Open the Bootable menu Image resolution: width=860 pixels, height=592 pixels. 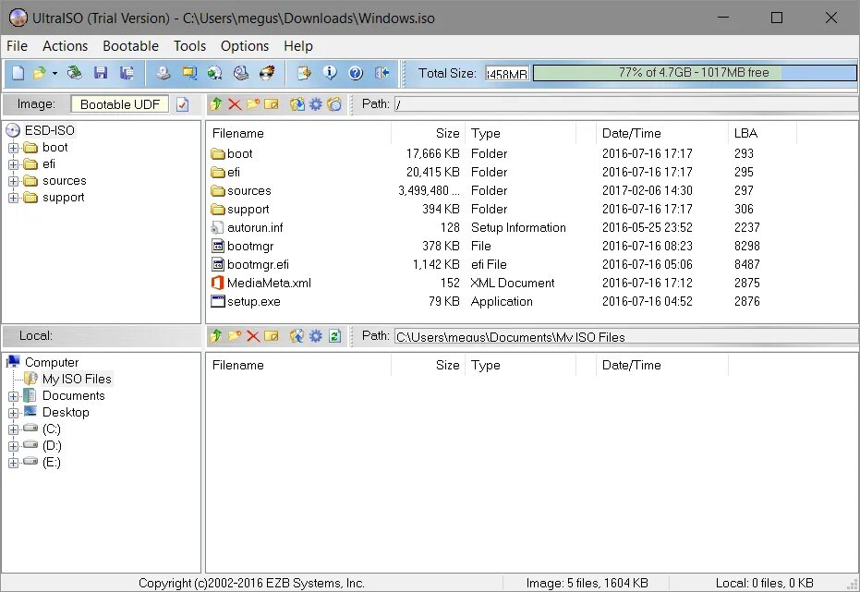[130, 46]
